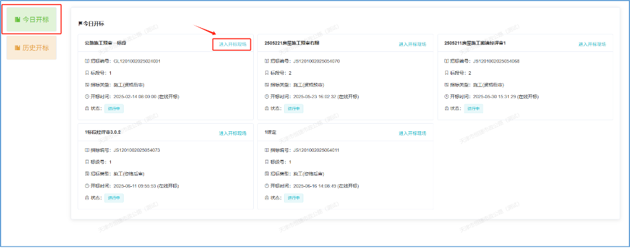630x248 pixels.
Task: Click the 状态 icon in the 1标段经评审3.0.2 card
Action: (x=87, y=198)
